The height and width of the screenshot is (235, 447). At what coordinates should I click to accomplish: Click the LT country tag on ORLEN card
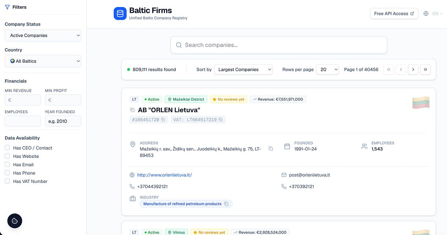134,99
